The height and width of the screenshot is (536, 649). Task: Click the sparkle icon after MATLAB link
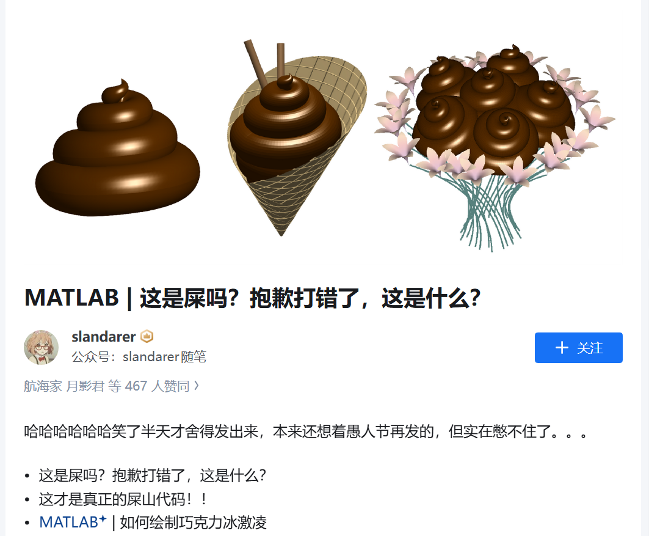coord(103,519)
